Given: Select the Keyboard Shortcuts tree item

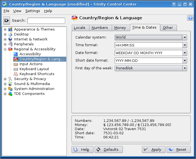Looking at the screenshot, I should tap(37, 74).
